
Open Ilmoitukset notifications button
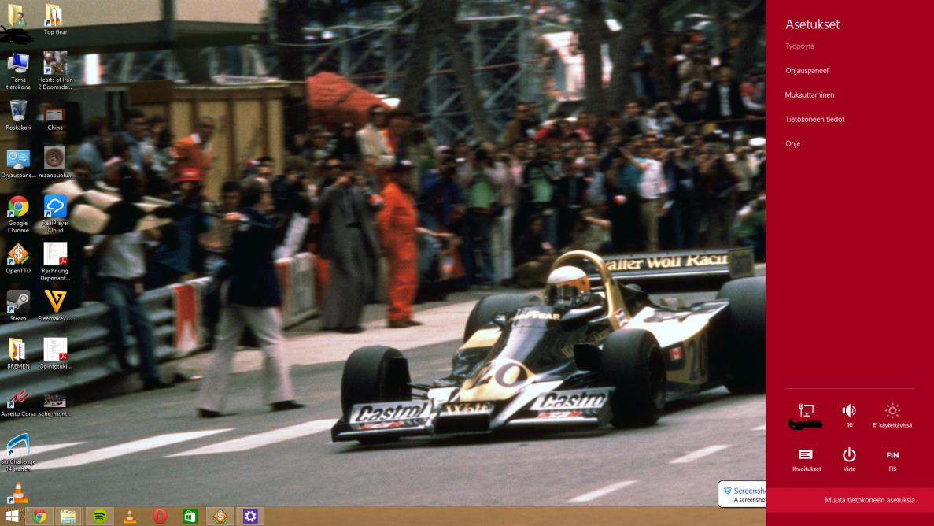click(x=806, y=460)
